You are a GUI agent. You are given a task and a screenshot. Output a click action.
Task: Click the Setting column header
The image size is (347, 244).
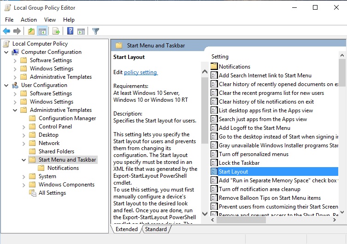(220, 57)
